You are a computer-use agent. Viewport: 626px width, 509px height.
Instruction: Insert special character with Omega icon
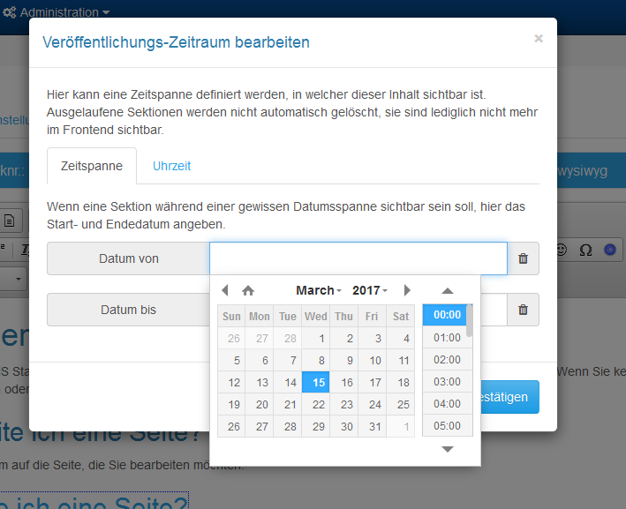[x=585, y=250]
